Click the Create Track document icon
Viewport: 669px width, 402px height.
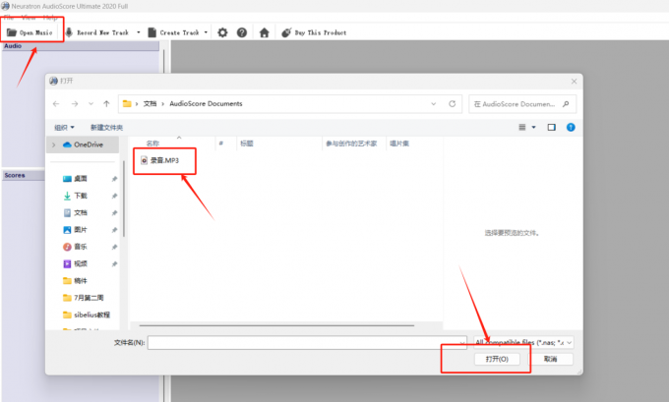pyautogui.click(x=152, y=32)
